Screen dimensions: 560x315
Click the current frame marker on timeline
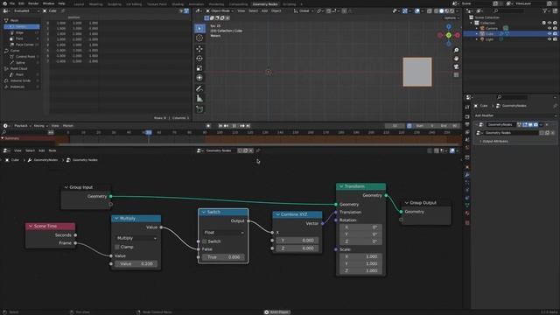(x=149, y=132)
